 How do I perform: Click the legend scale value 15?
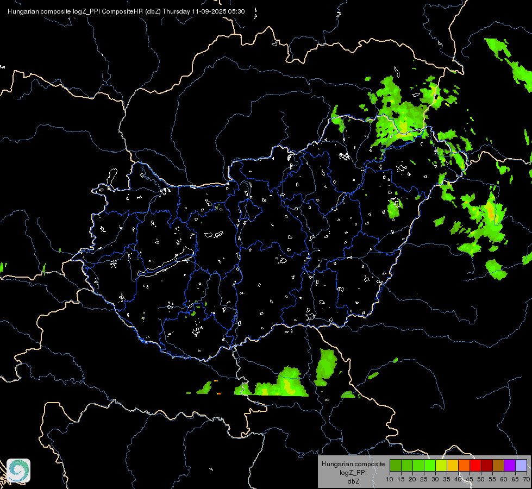[401, 480]
